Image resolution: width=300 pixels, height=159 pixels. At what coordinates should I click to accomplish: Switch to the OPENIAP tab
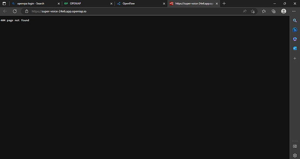tap(88, 3)
